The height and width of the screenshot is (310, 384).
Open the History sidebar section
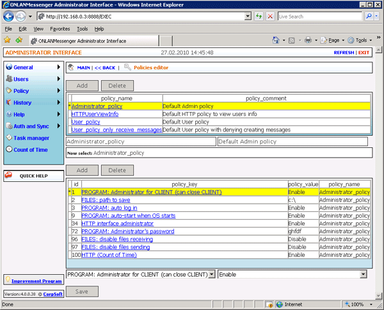pos(22,102)
